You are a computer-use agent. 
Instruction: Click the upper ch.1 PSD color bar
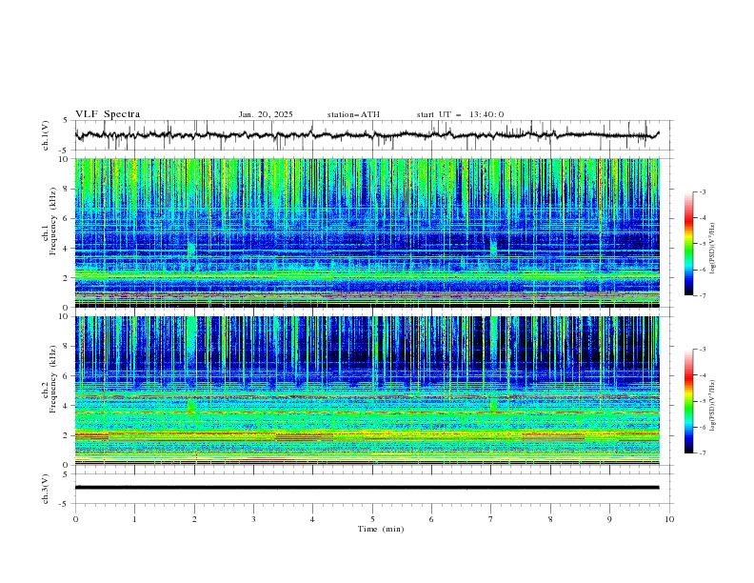[688, 244]
